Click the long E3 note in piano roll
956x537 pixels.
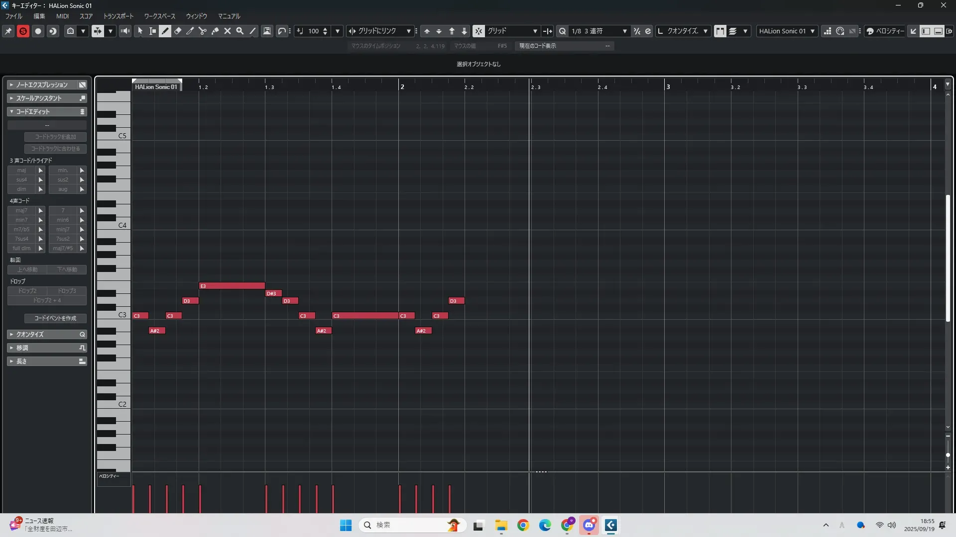[x=232, y=286]
